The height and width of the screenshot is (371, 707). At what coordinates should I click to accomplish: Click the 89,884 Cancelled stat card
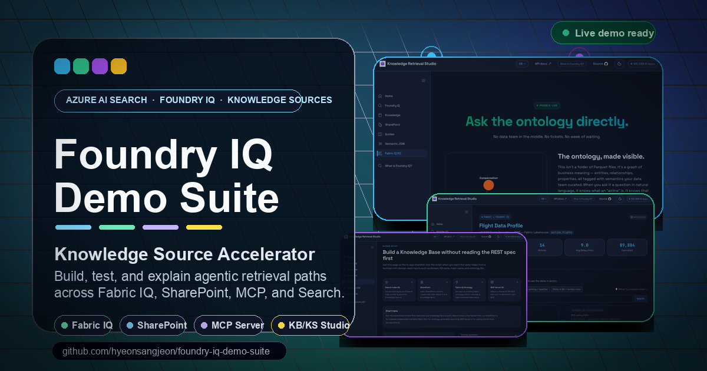[x=627, y=247]
